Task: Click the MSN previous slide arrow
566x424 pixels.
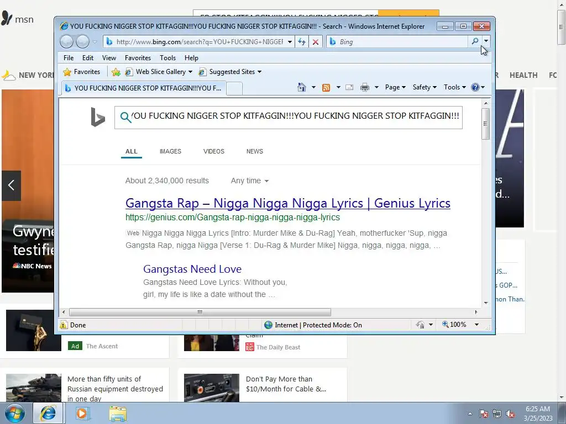Action: (11, 185)
